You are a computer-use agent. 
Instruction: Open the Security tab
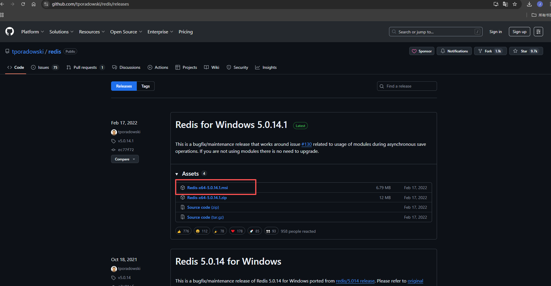(237, 67)
